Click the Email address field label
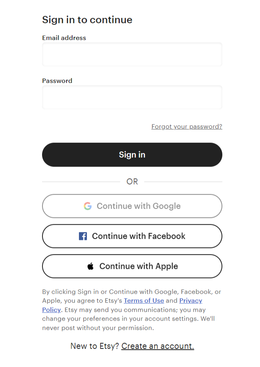 coord(64,38)
